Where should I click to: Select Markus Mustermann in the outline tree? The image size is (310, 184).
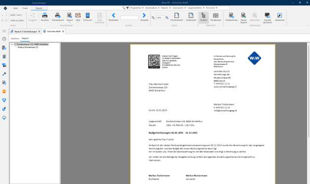[28, 47]
